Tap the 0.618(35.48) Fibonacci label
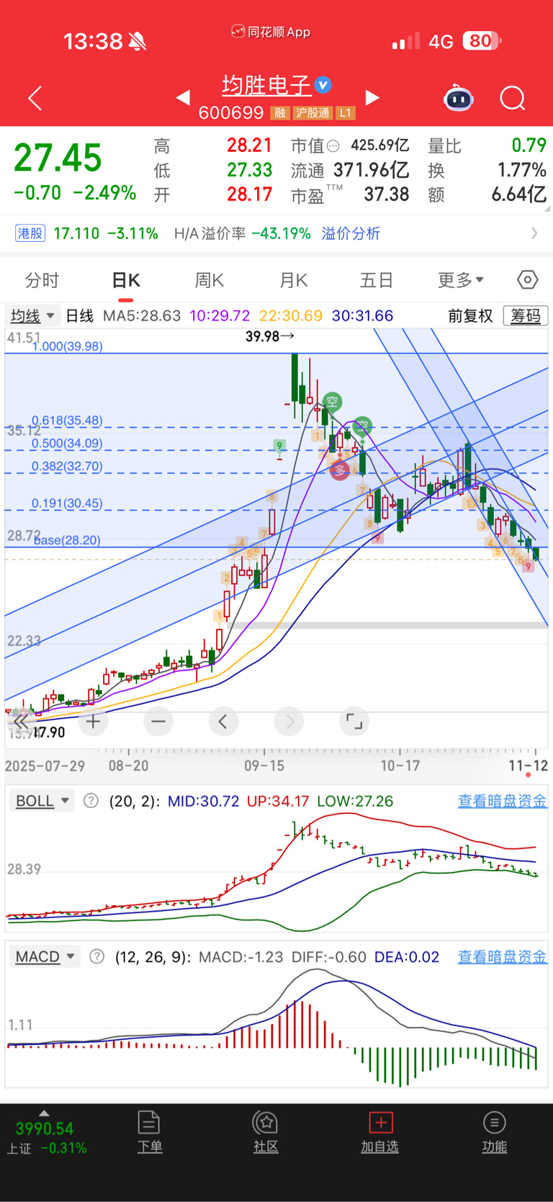The height and width of the screenshot is (1202, 553). tap(67, 420)
